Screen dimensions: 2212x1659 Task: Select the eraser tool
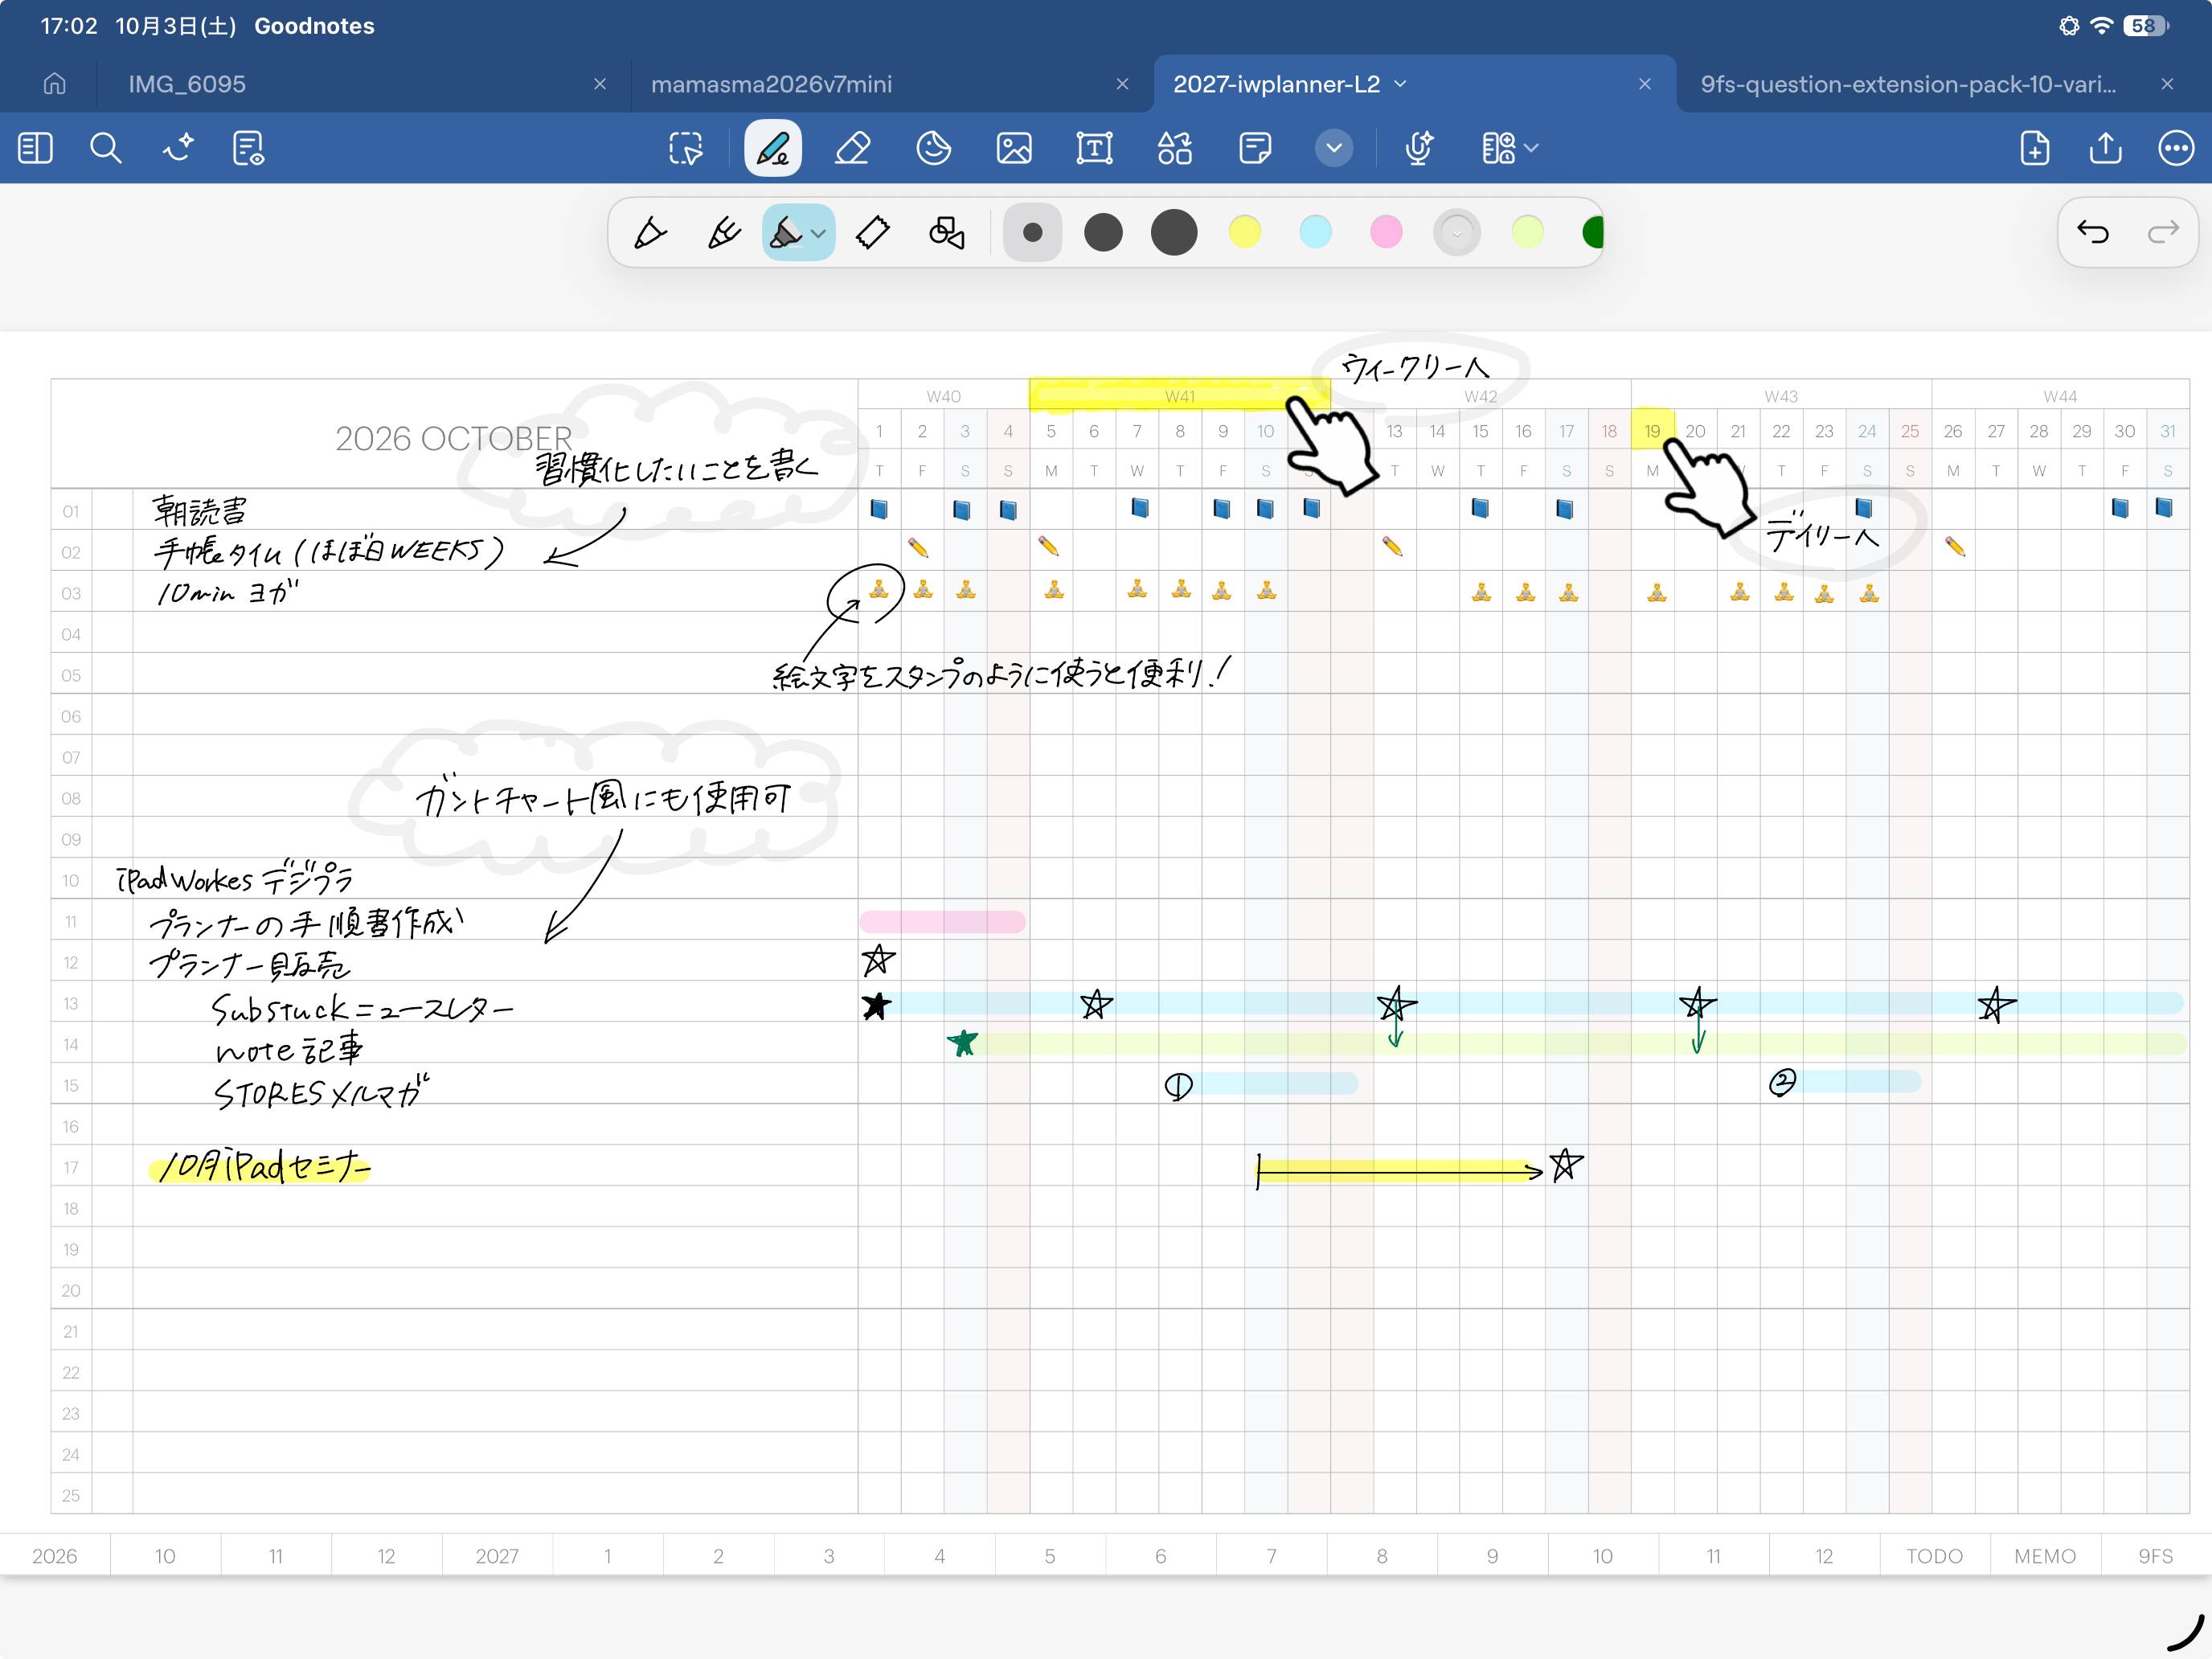(852, 148)
